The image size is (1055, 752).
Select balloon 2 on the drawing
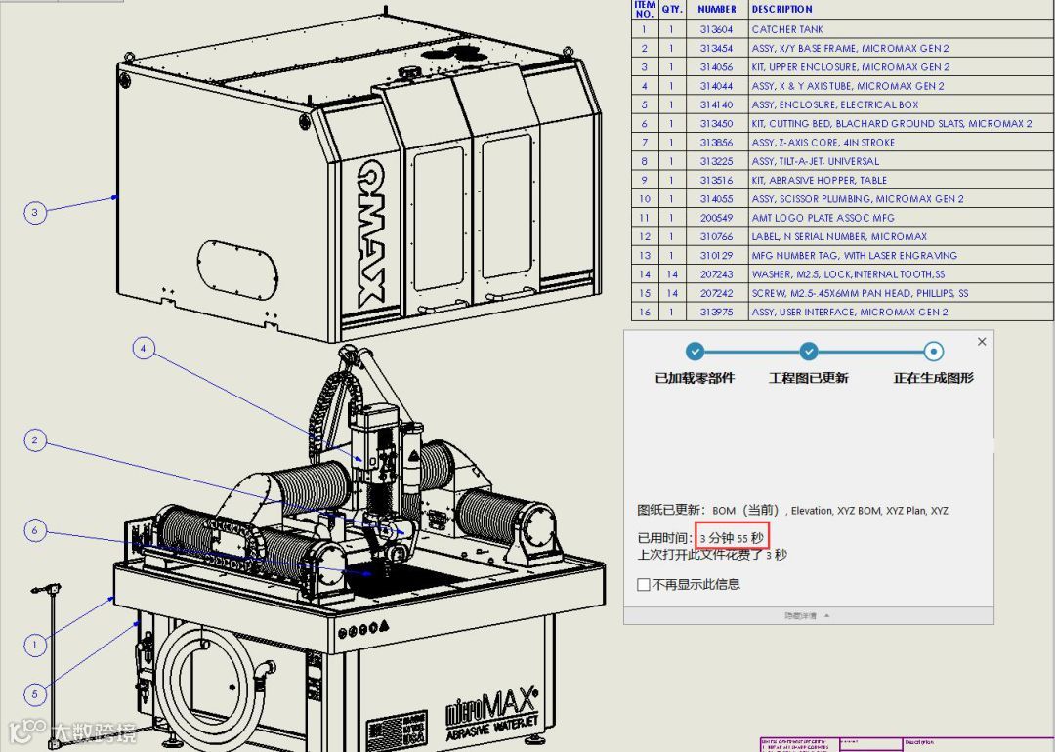click(x=35, y=440)
